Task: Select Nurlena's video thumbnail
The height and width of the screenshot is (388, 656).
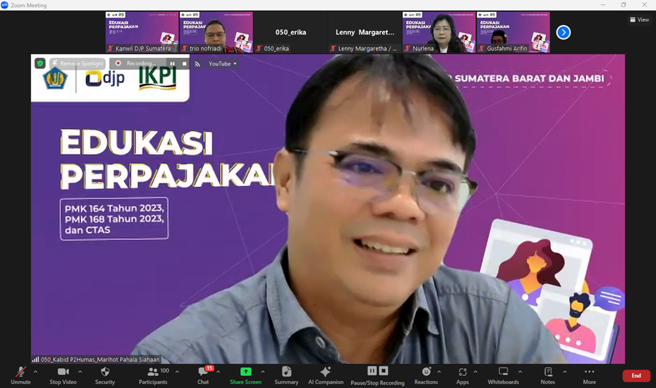Action: point(439,32)
